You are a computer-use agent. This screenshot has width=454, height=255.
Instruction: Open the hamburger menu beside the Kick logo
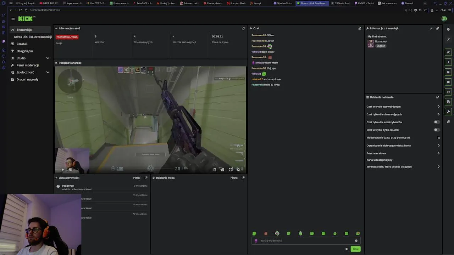13,19
